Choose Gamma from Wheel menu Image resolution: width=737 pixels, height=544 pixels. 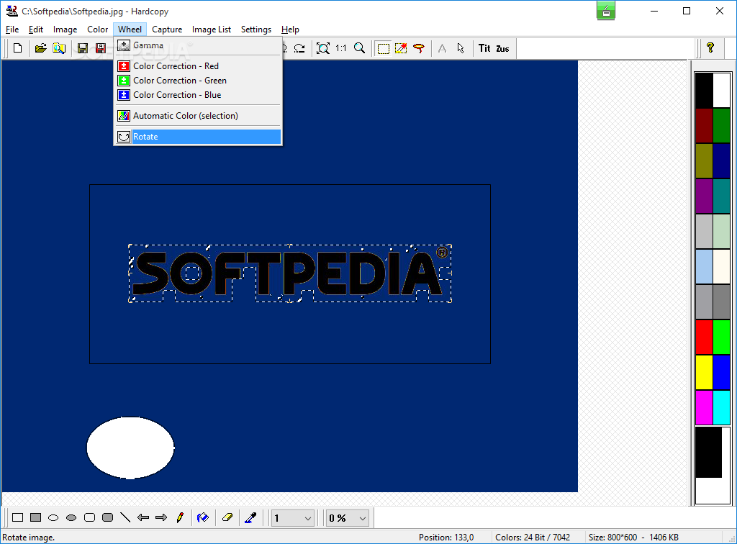pos(198,45)
